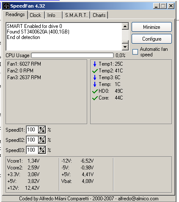
Task: Click the Speed03 percentage input field
Action: [32, 150]
